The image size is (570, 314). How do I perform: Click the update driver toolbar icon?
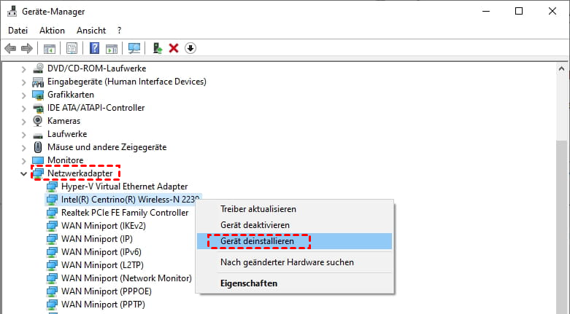coord(158,48)
